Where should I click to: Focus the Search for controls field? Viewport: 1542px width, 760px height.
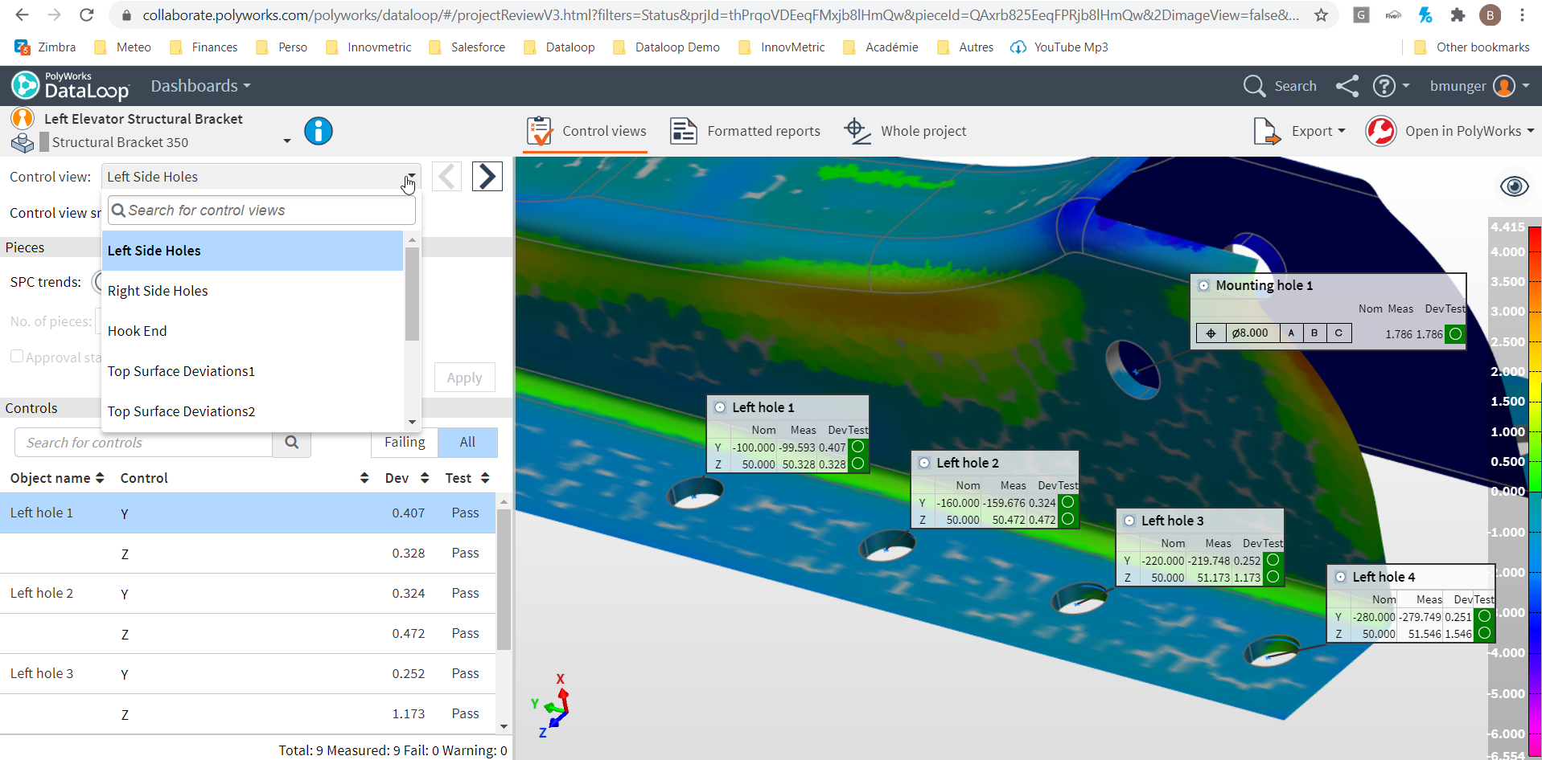[x=144, y=443]
